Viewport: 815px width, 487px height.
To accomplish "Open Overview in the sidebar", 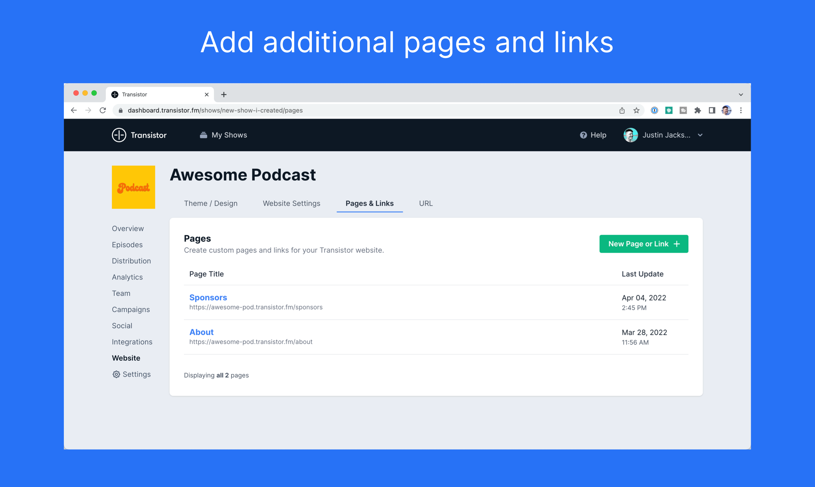I will pyautogui.click(x=128, y=228).
